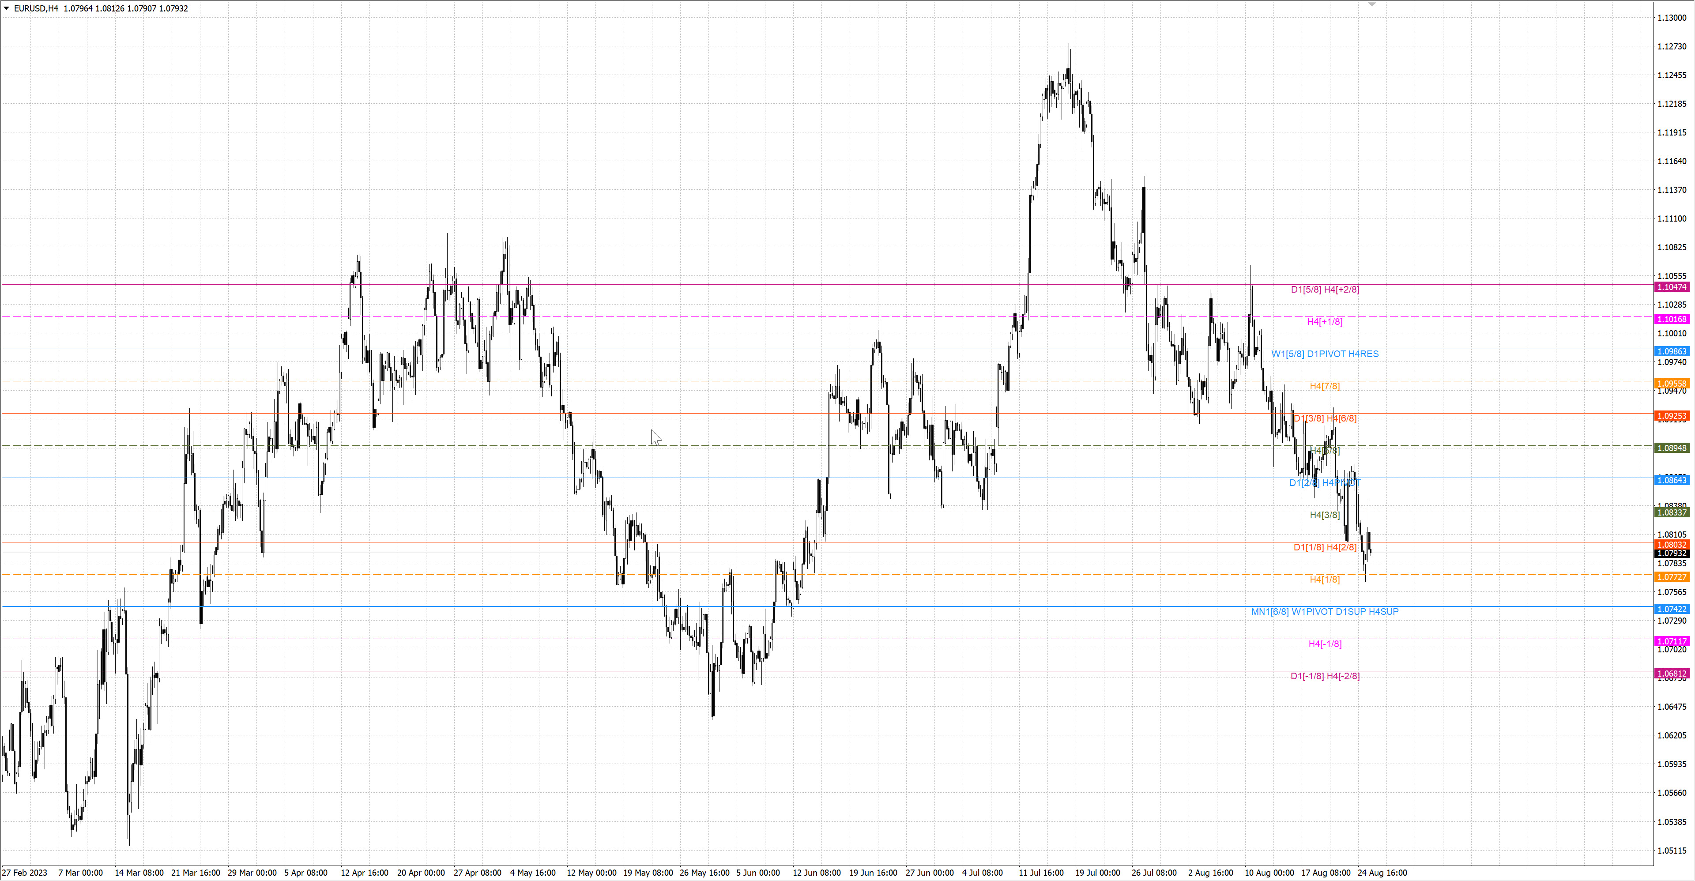Click the 'W1[5/8] D1PIVOT H4RES' label

click(x=1325, y=354)
